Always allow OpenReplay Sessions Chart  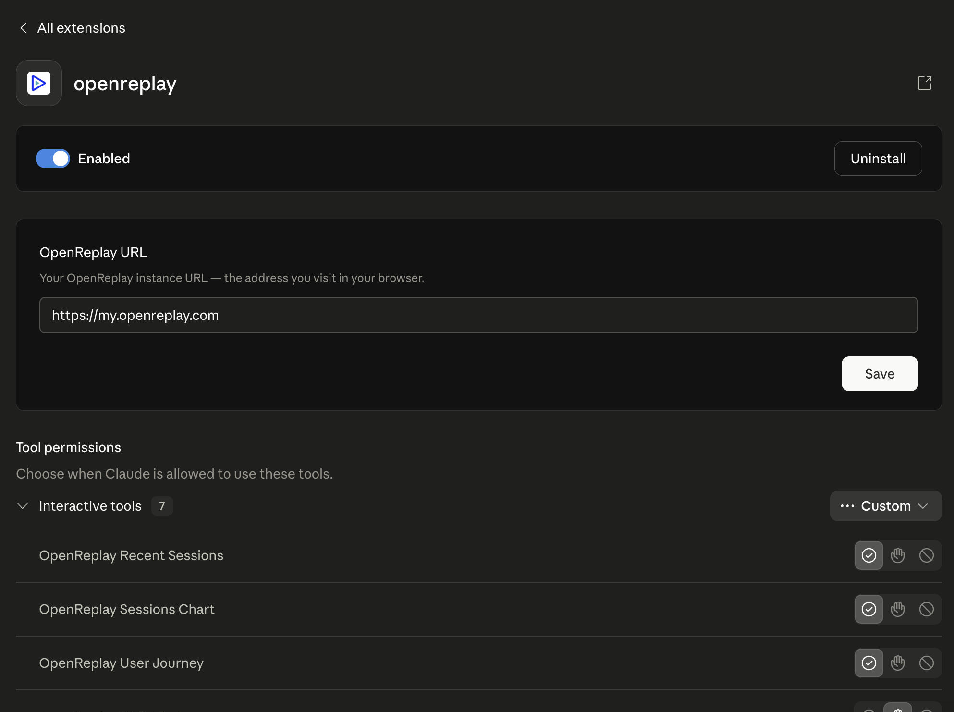coord(868,609)
